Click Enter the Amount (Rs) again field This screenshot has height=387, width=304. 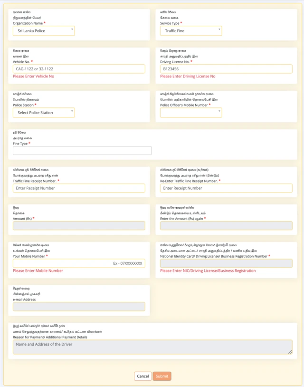(226, 225)
